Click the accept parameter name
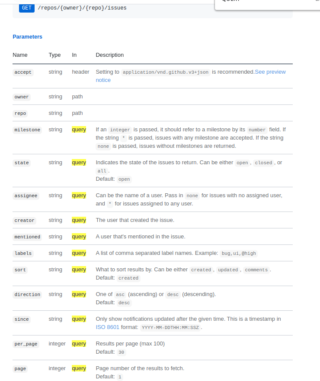Image resolution: width=320 pixels, height=381 pixels. [23, 72]
